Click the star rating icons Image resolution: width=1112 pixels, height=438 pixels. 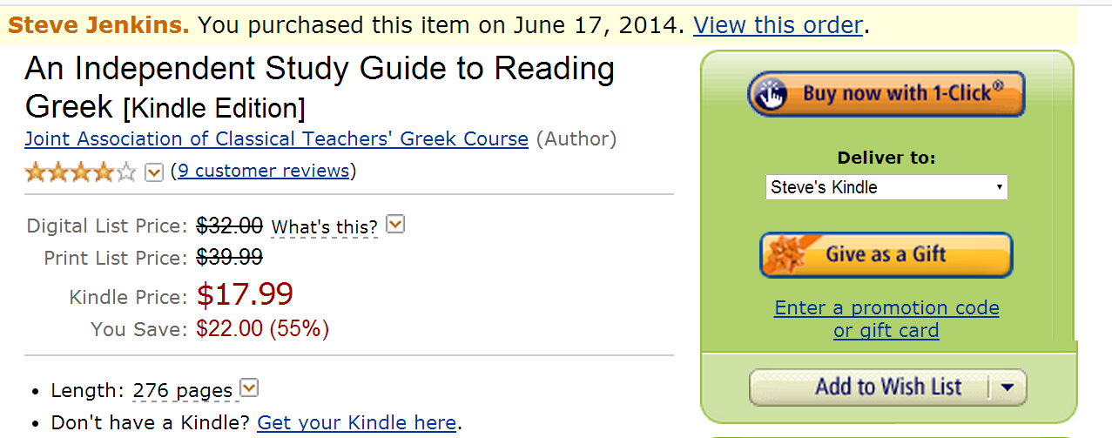pyautogui.click(x=80, y=172)
